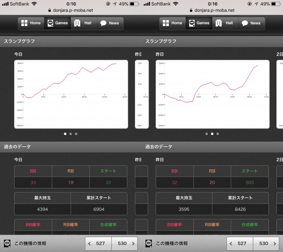
Task: Tap Home grid icon in left screen
Action: tap(24, 23)
